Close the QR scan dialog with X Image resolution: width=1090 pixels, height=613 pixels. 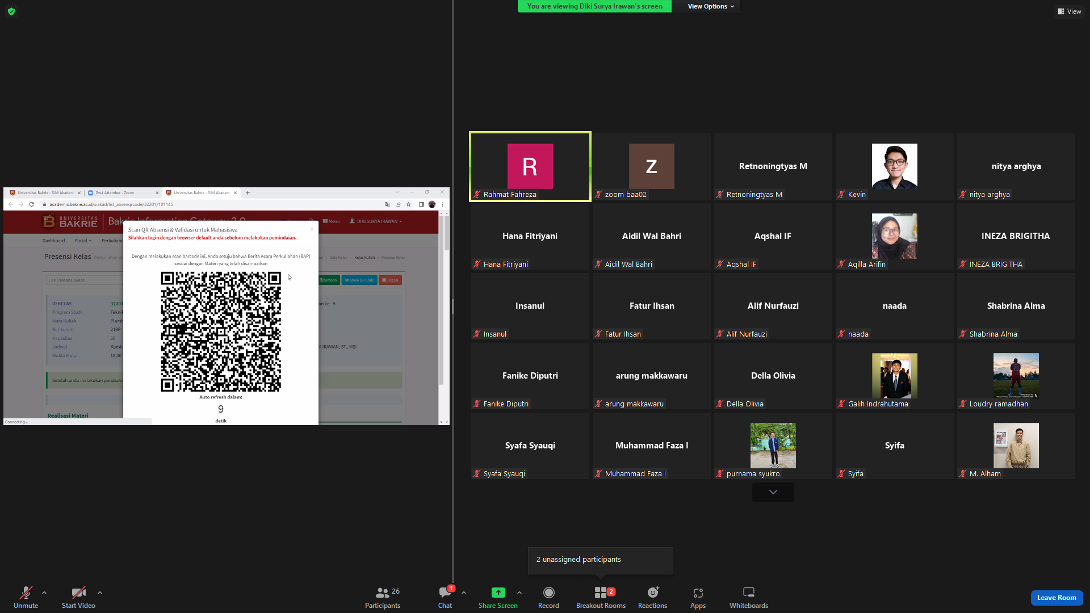pyautogui.click(x=312, y=229)
